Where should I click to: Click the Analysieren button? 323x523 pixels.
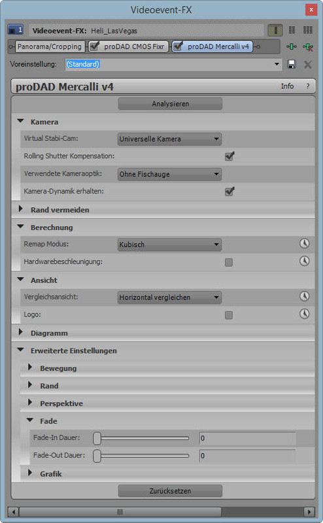[170, 104]
